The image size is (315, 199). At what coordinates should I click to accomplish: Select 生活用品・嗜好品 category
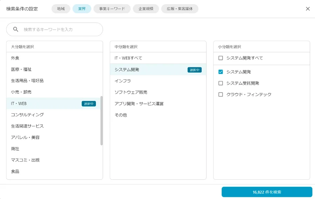(x=54, y=81)
